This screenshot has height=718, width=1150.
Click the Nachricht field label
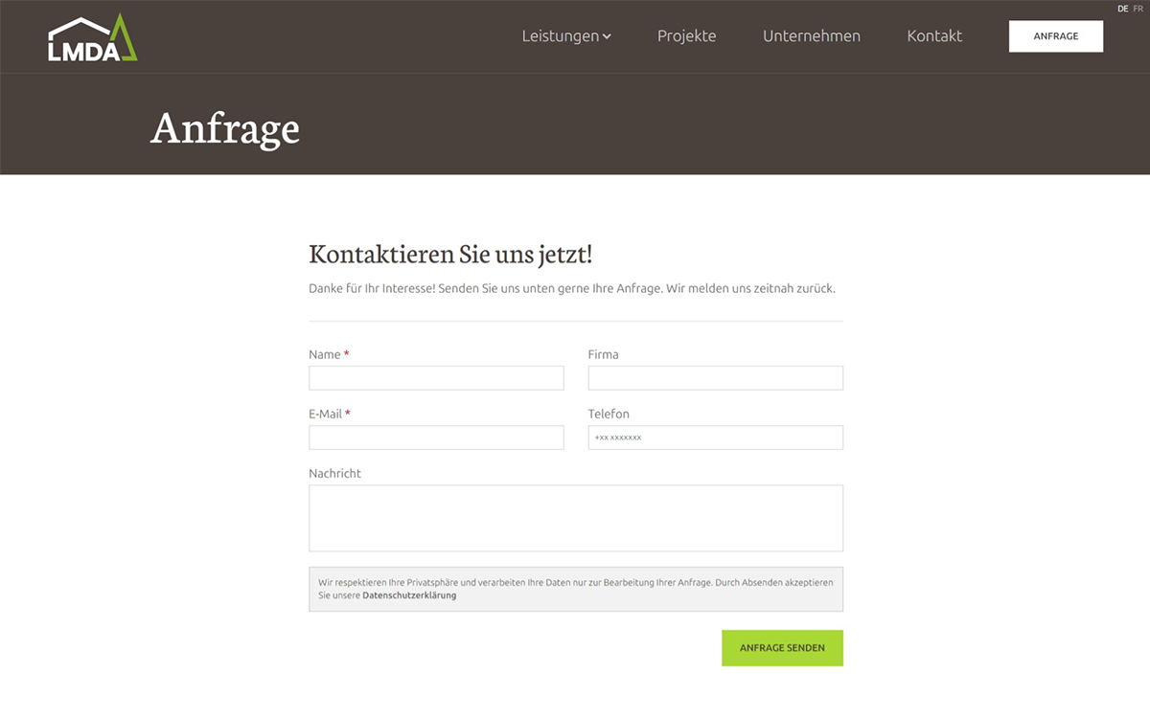[334, 473]
